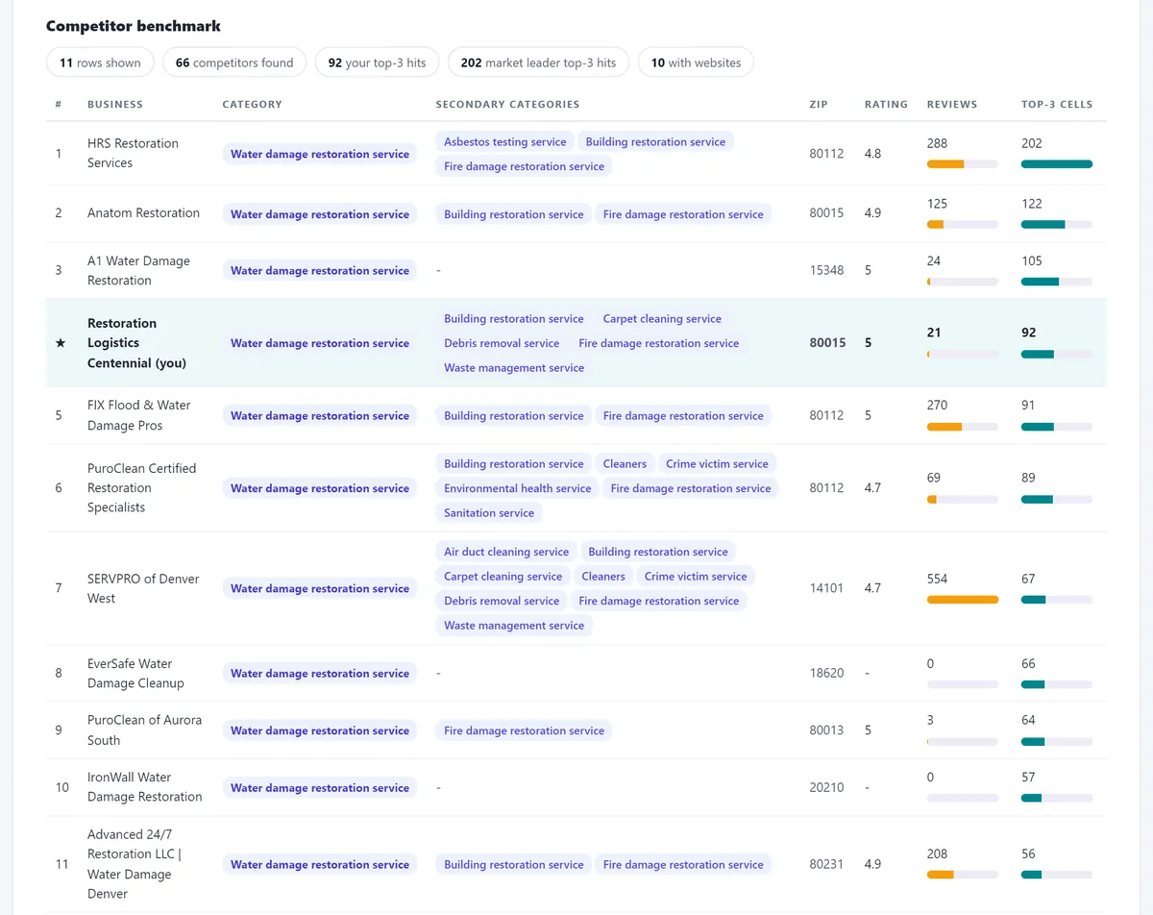Click PuroClean Certified Restoration Specialists name
This screenshot has width=1153, height=915.
pyautogui.click(x=141, y=487)
